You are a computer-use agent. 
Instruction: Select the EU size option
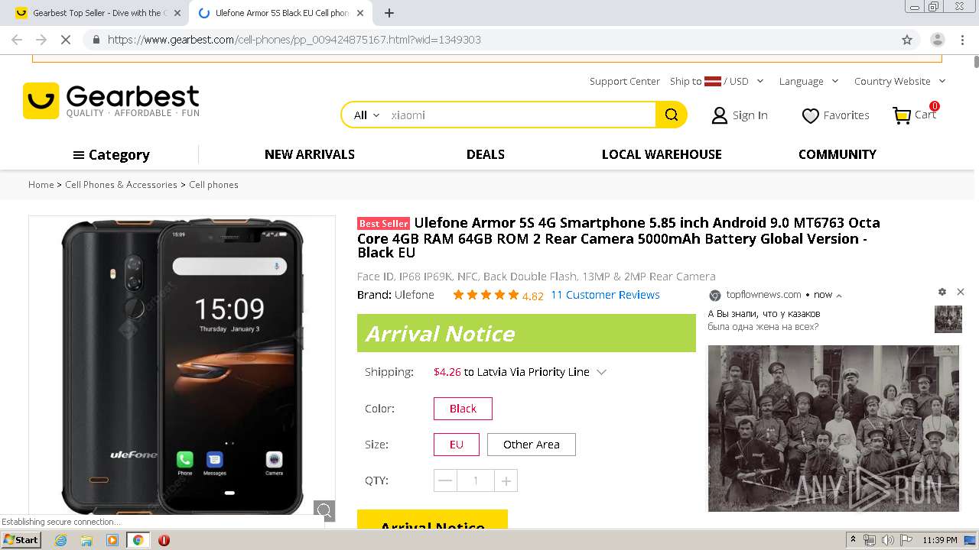point(457,445)
